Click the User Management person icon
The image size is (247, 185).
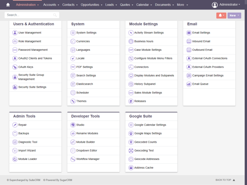[x=15, y=33]
